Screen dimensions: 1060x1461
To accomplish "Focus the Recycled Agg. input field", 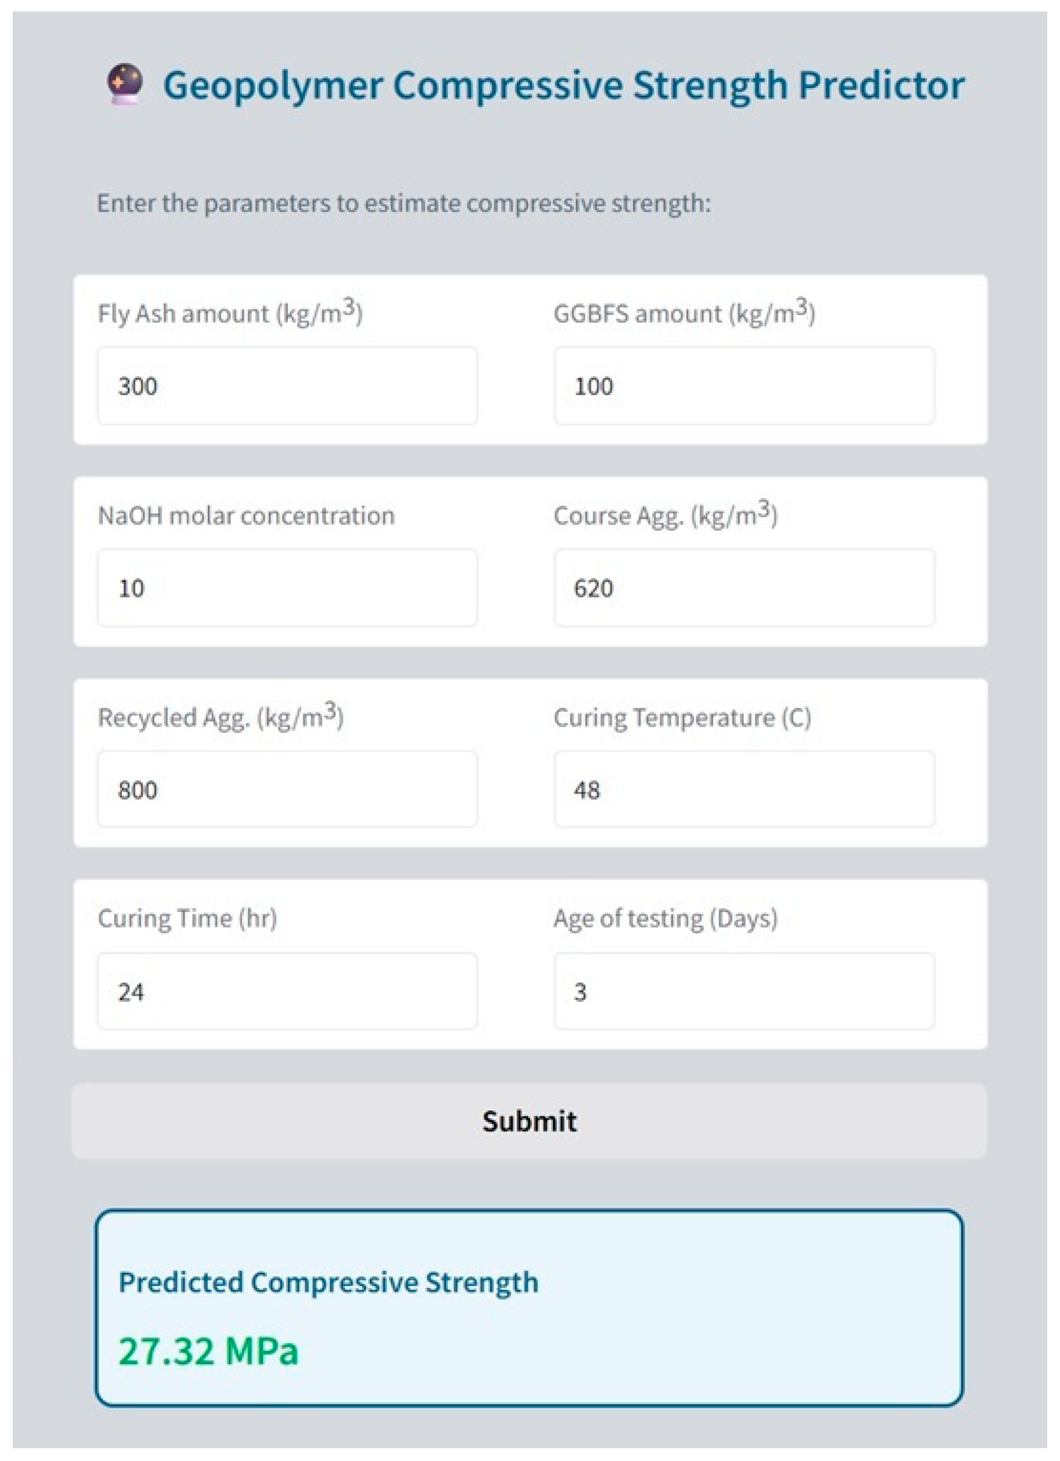I will [x=287, y=789].
